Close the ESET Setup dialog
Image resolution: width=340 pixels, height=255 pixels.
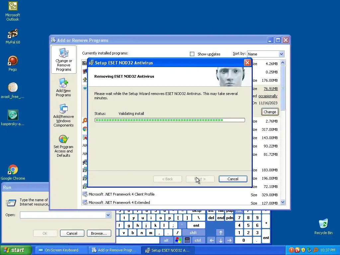[247, 63]
